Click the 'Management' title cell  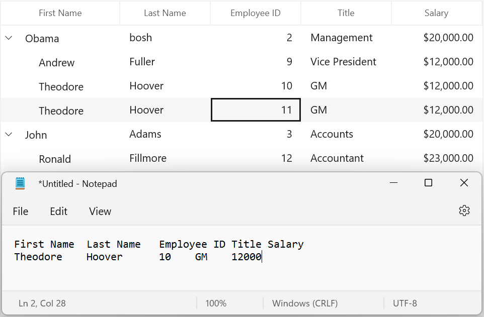[346, 38]
